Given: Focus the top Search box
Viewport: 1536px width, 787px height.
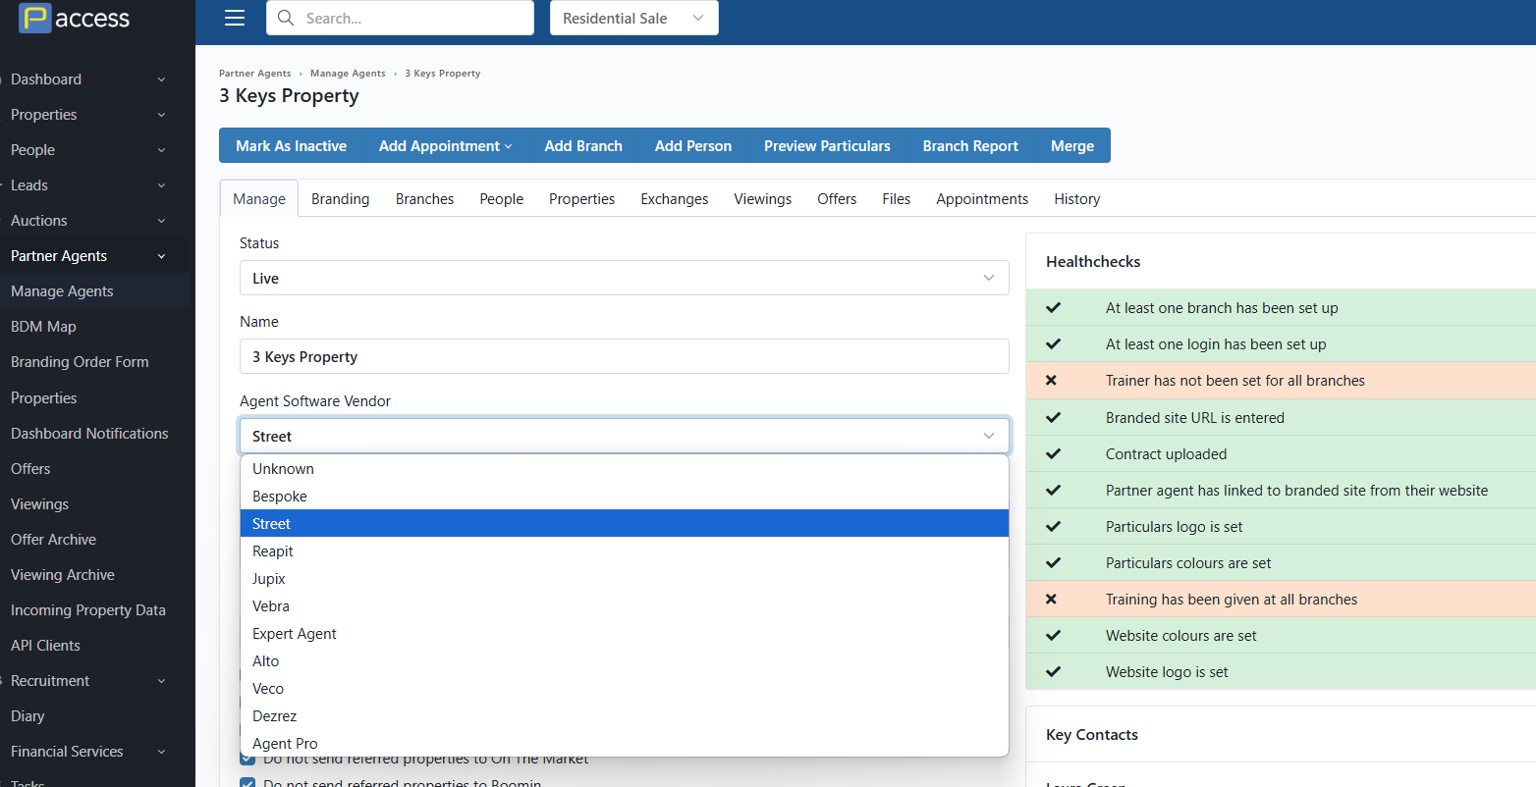Looking at the screenshot, I should pos(400,18).
